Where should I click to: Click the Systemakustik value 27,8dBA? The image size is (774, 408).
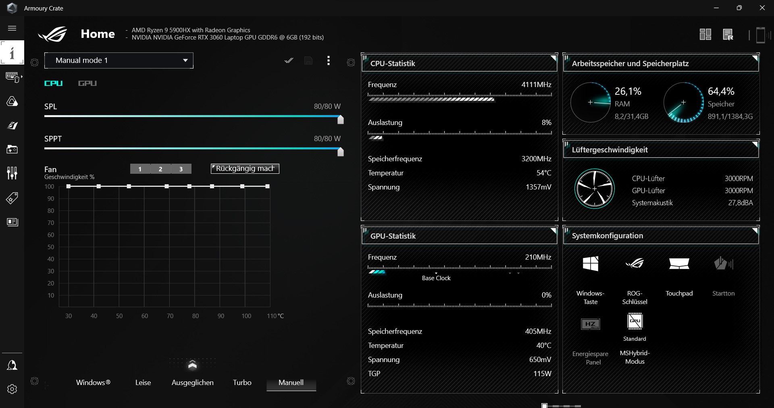pyautogui.click(x=741, y=203)
